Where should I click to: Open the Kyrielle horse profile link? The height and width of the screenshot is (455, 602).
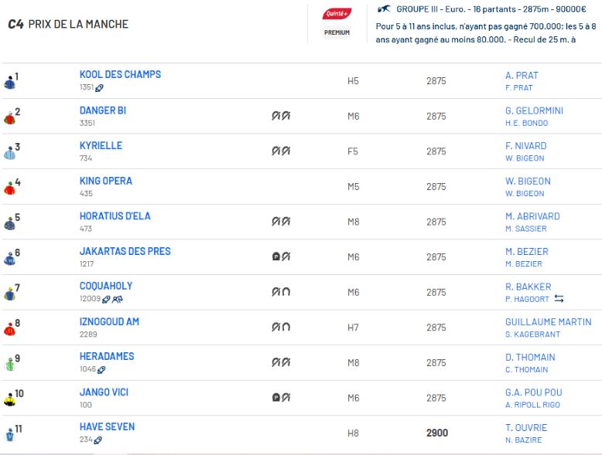[101, 145]
